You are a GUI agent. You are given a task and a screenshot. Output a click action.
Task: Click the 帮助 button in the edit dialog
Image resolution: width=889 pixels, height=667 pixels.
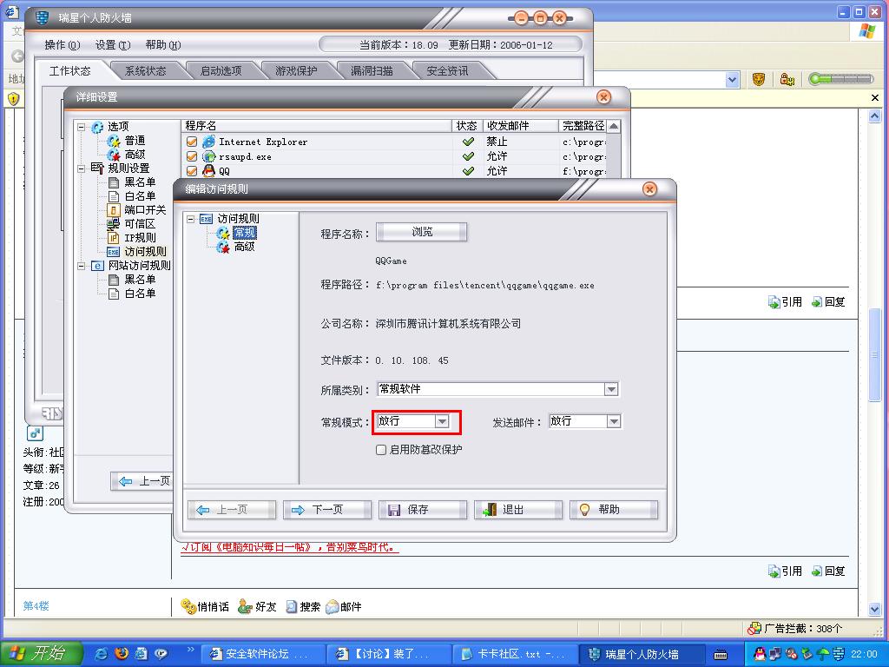pos(614,510)
